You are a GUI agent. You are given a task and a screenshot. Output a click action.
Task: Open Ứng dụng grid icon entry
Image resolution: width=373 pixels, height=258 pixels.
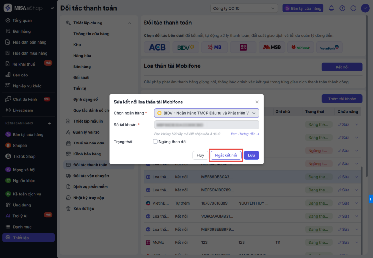coord(8,205)
